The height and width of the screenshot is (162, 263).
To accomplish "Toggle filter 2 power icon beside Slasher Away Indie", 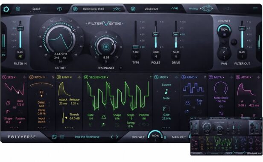I will point(75,9).
